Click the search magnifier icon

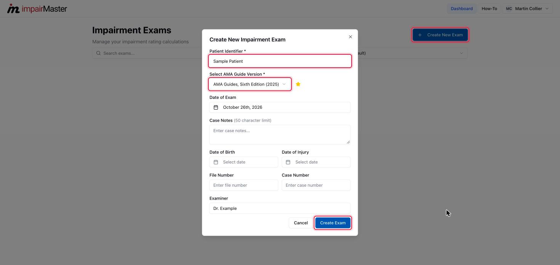tap(98, 53)
